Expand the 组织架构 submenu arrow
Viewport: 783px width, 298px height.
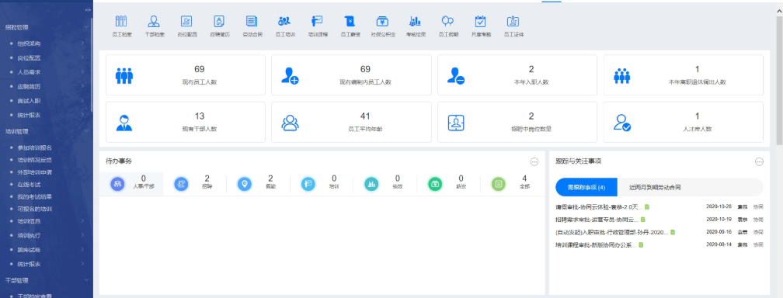point(82,43)
